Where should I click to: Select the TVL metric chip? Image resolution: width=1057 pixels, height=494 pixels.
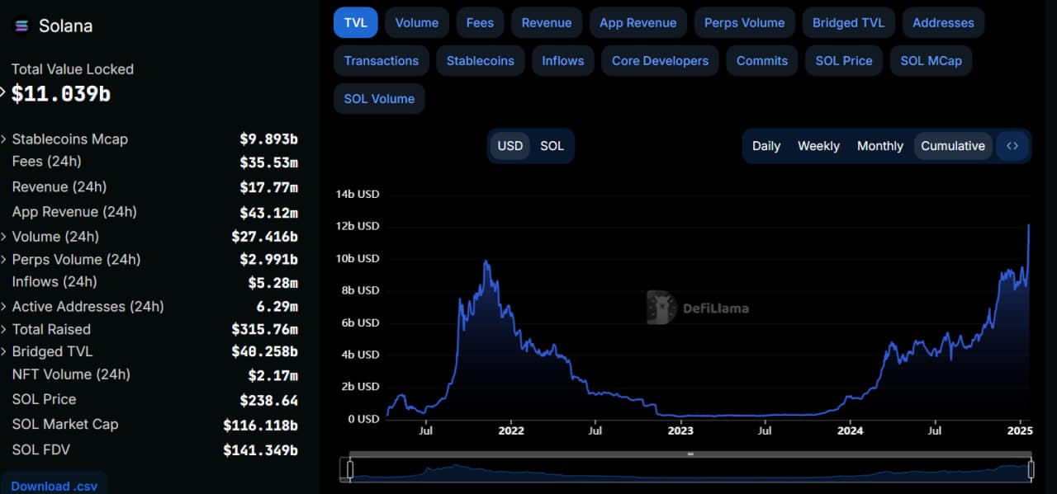[x=356, y=23]
